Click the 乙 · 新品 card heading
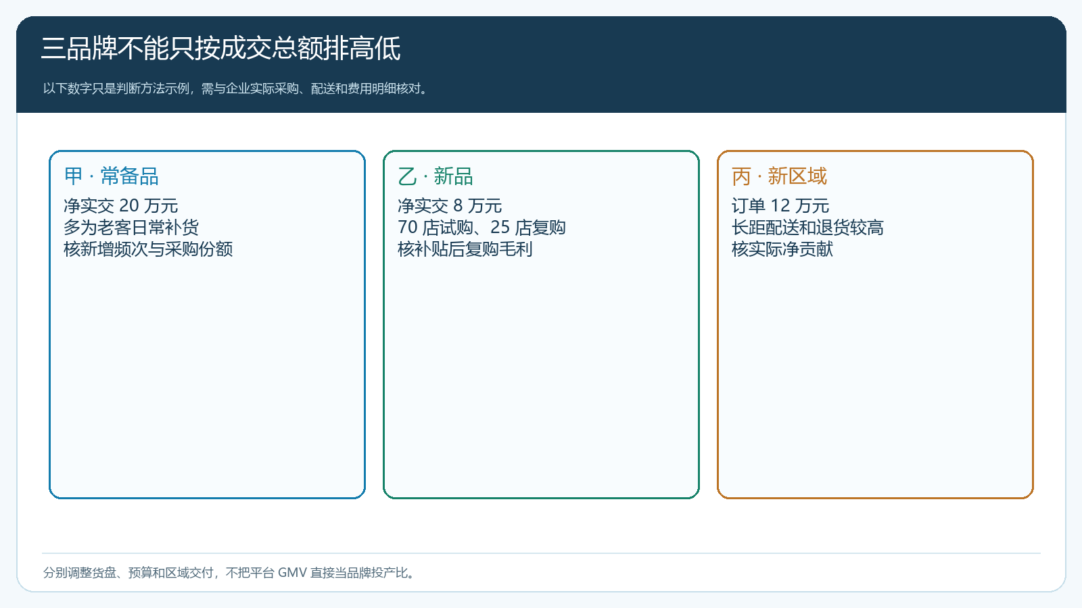Viewport: 1082px width, 608px height. 436,176
